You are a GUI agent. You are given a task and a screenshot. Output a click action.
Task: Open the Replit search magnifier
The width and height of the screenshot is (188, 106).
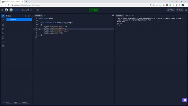[186, 10]
